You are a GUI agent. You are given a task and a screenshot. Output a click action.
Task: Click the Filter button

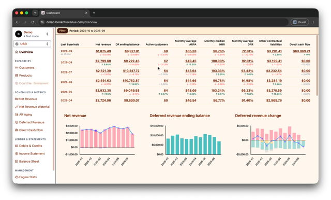coord(62,31)
